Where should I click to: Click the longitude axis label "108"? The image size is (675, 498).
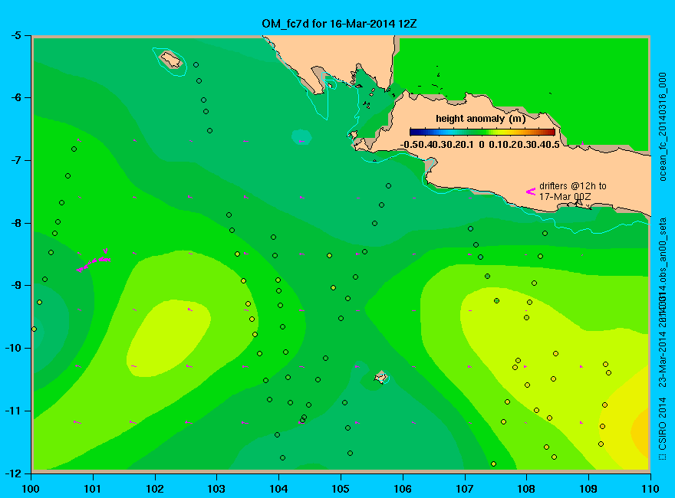point(526,489)
